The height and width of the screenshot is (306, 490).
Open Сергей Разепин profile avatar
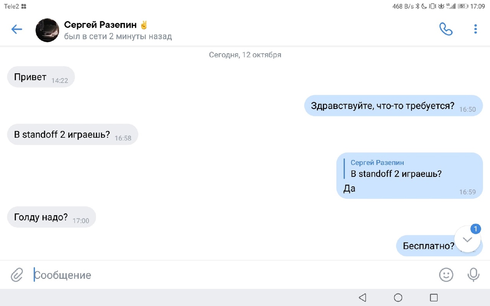47,30
